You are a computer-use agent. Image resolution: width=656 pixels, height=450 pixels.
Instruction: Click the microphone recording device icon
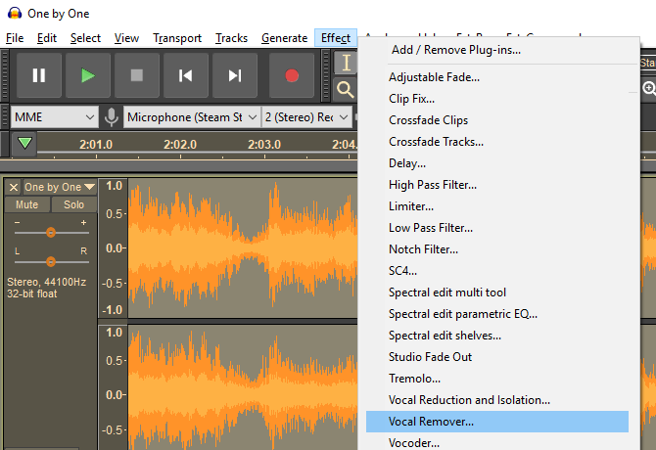pos(112,117)
